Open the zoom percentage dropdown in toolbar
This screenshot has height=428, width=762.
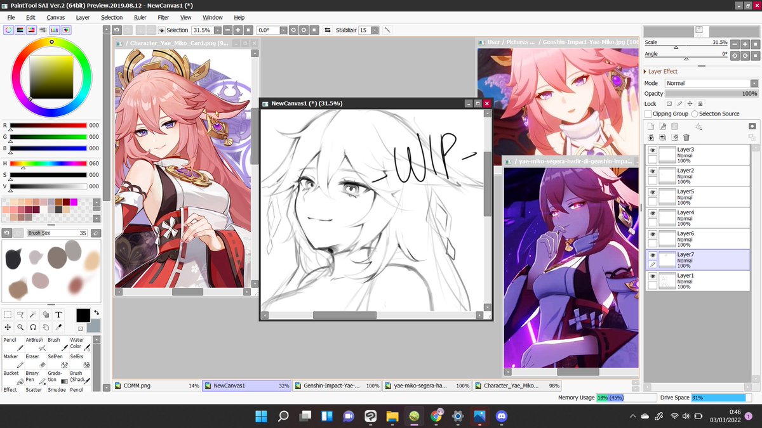[218, 30]
